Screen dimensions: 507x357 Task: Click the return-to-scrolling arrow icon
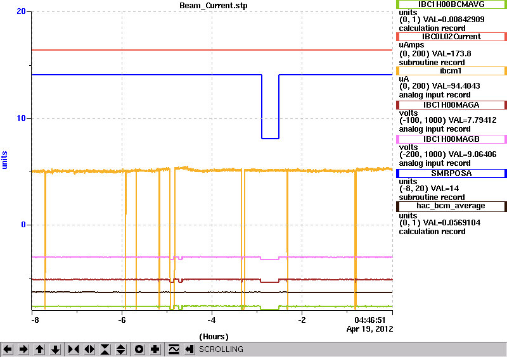(189, 349)
